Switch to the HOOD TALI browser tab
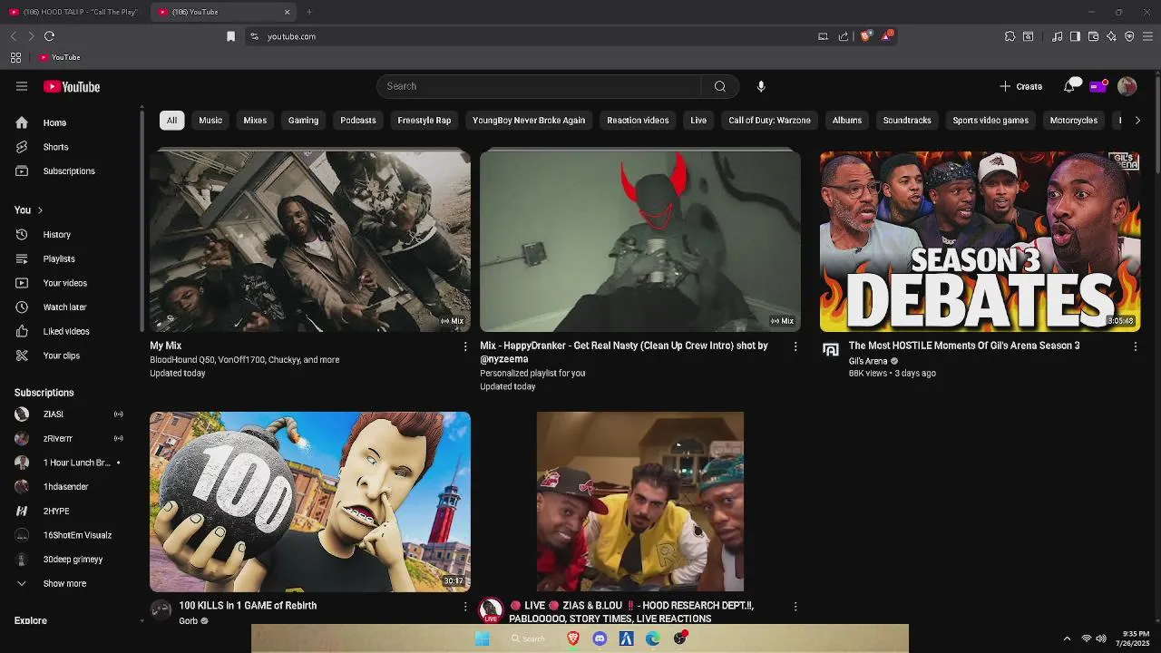Image resolution: width=1161 pixels, height=653 pixels. [73, 12]
